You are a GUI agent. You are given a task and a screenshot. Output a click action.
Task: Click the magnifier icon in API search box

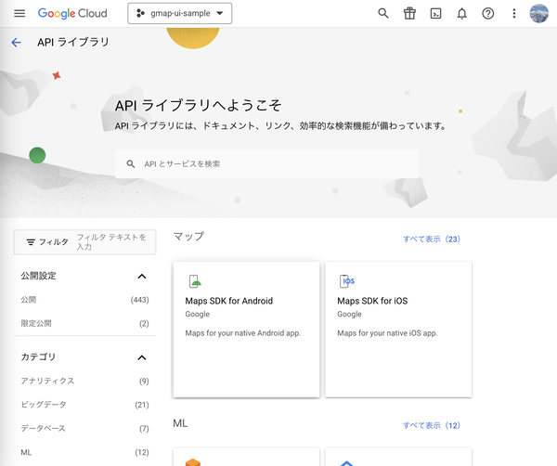click(x=131, y=164)
